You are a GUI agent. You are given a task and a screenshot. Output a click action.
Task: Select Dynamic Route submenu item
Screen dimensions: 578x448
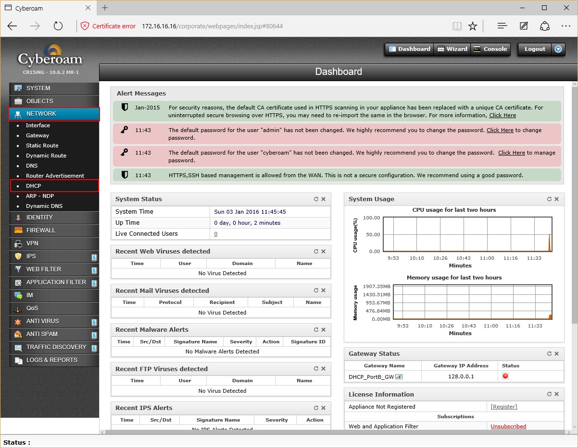click(x=46, y=156)
